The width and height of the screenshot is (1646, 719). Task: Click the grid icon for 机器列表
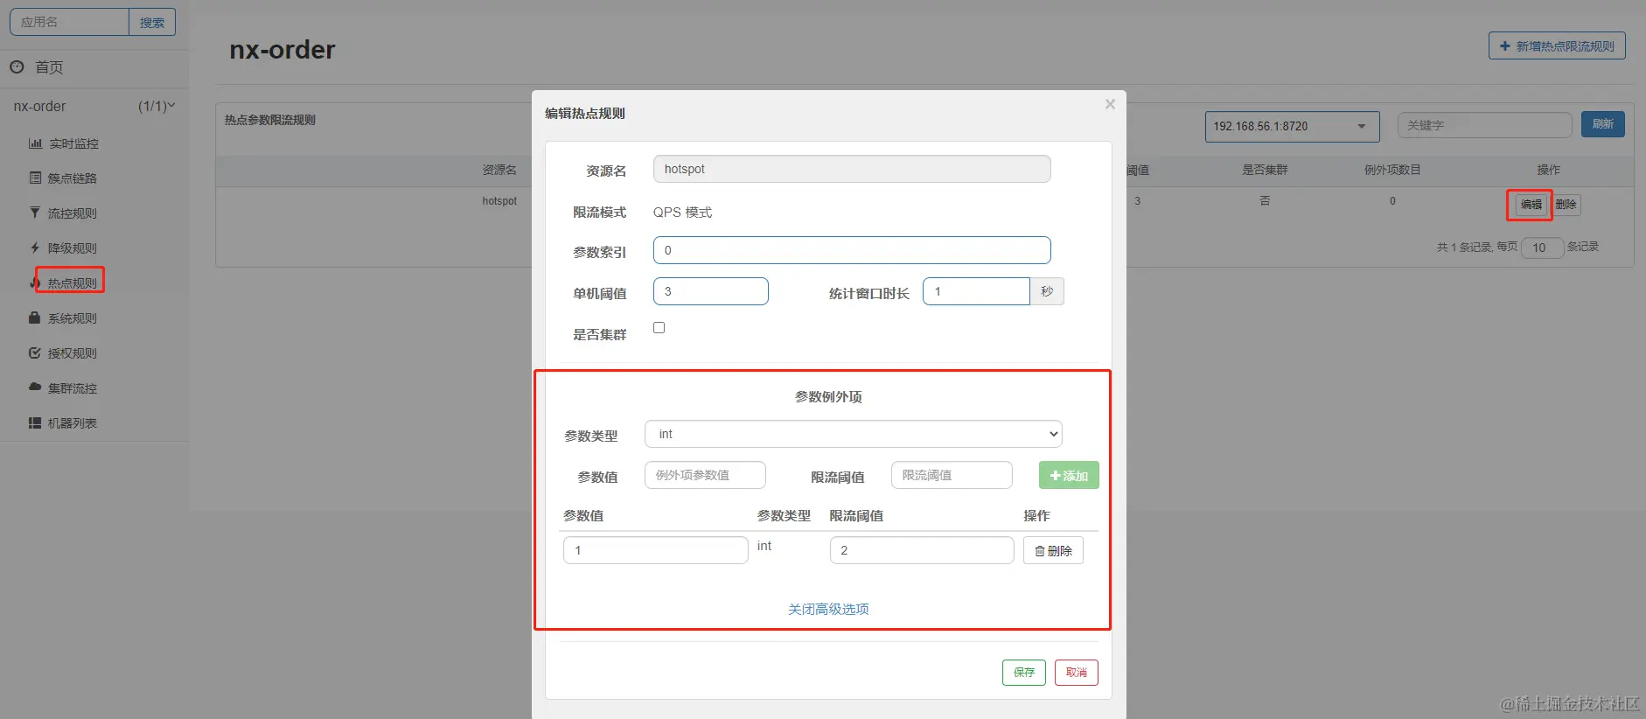35,423
